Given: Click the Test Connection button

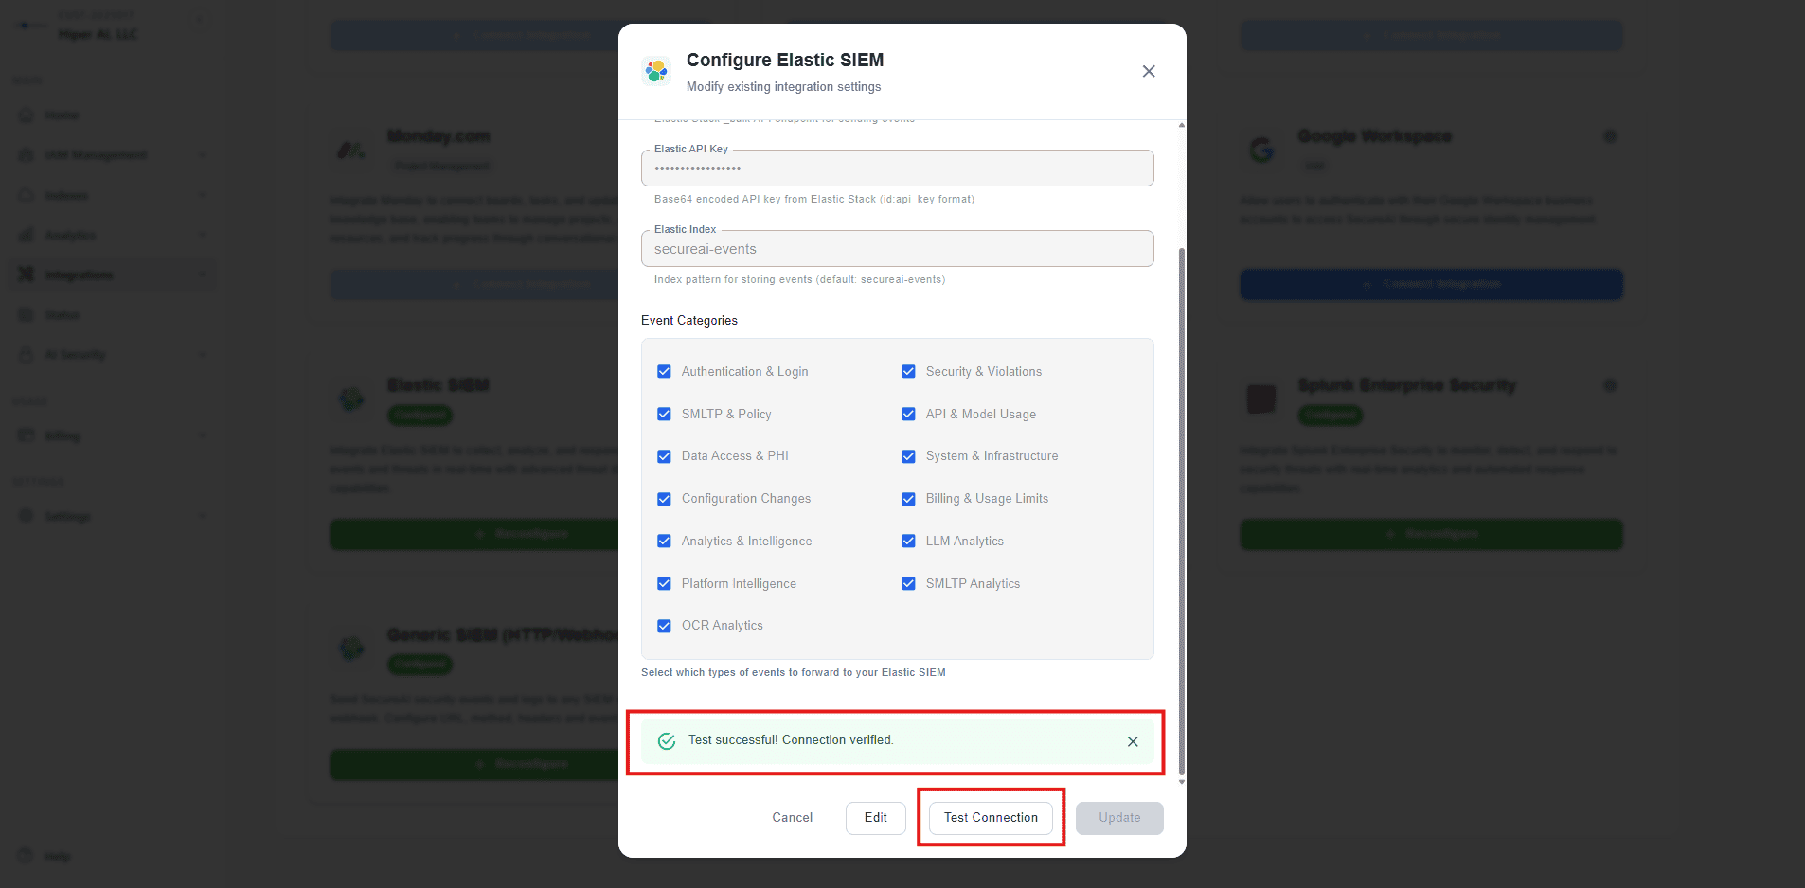Looking at the screenshot, I should click(x=991, y=818).
